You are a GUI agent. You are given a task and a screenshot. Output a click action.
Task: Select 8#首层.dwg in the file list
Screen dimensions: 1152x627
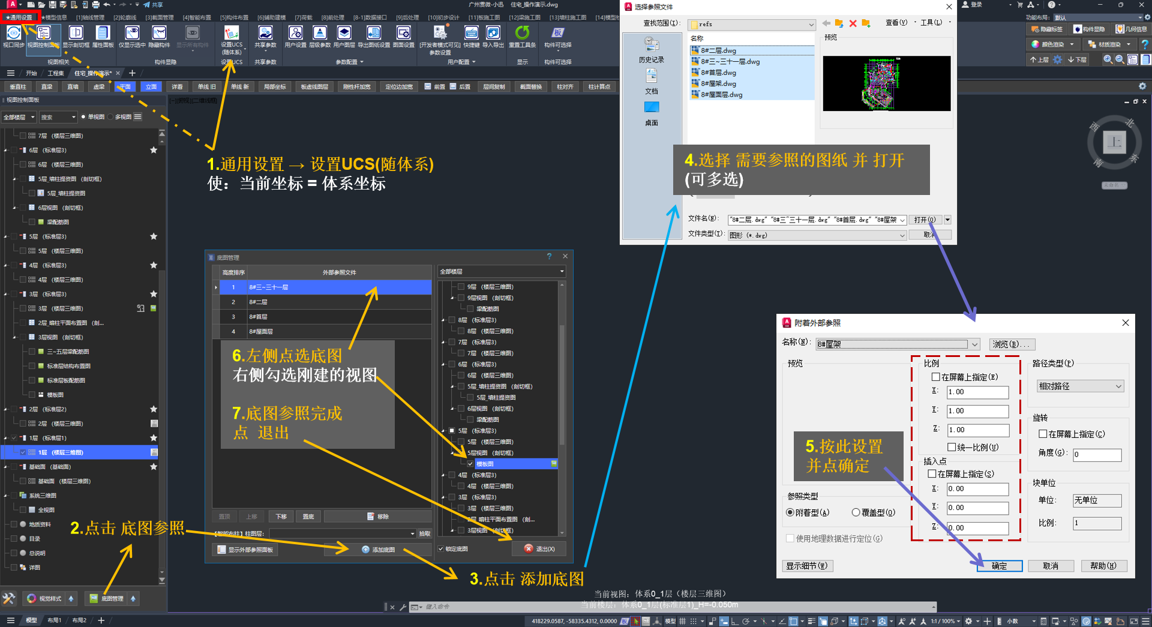coord(718,73)
